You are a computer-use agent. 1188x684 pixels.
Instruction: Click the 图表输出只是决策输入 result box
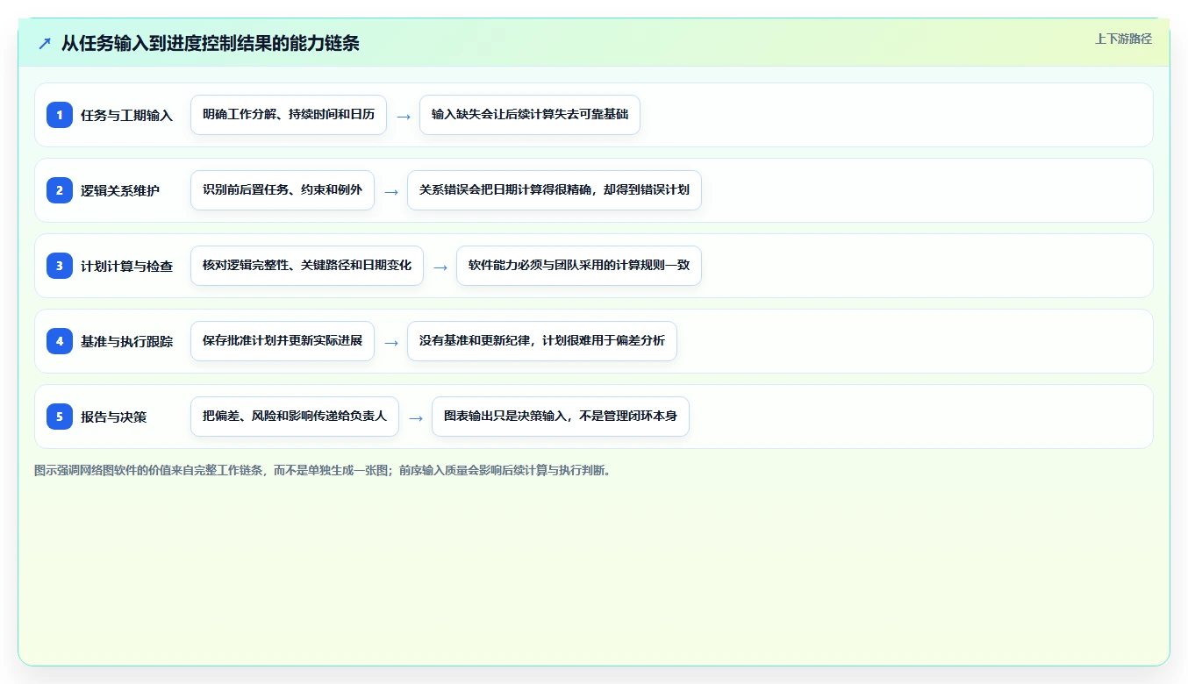[x=561, y=417]
